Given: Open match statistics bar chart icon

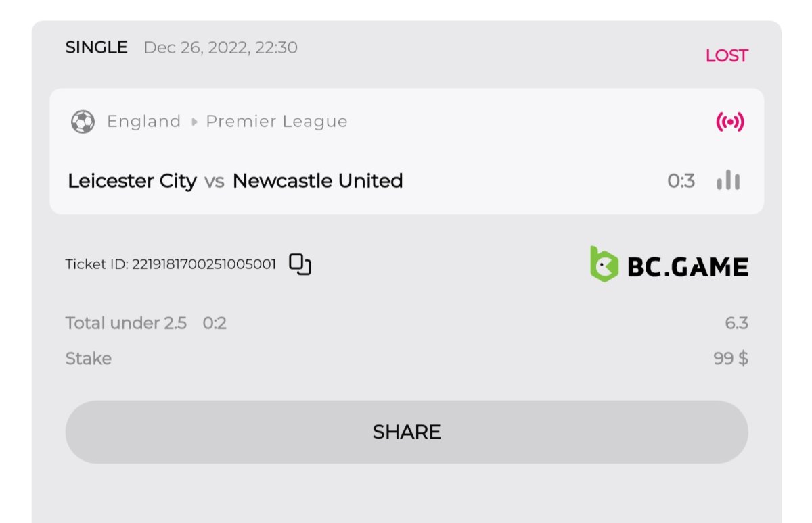Looking at the screenshot, I should point(728,180).
